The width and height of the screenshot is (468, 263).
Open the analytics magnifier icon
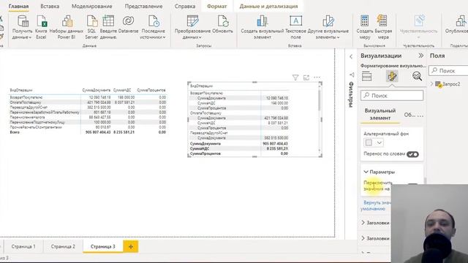pos(417,76)
